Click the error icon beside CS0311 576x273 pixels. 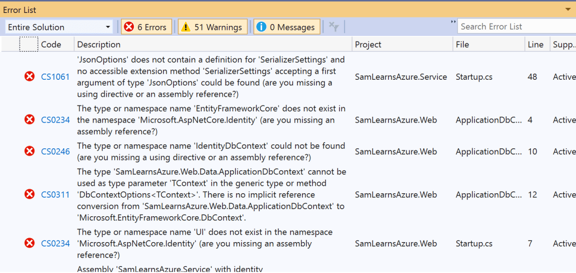point(29,194)
